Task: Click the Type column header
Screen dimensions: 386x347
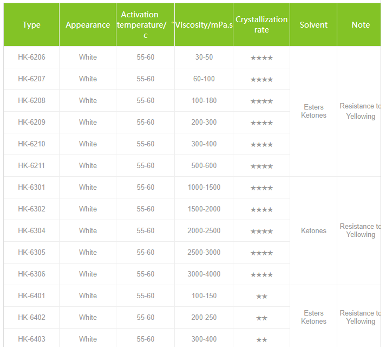Action: (x=31, y=25)
